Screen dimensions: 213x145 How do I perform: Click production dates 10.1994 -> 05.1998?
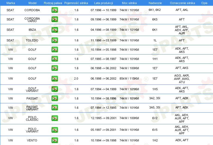click(104, 50)
